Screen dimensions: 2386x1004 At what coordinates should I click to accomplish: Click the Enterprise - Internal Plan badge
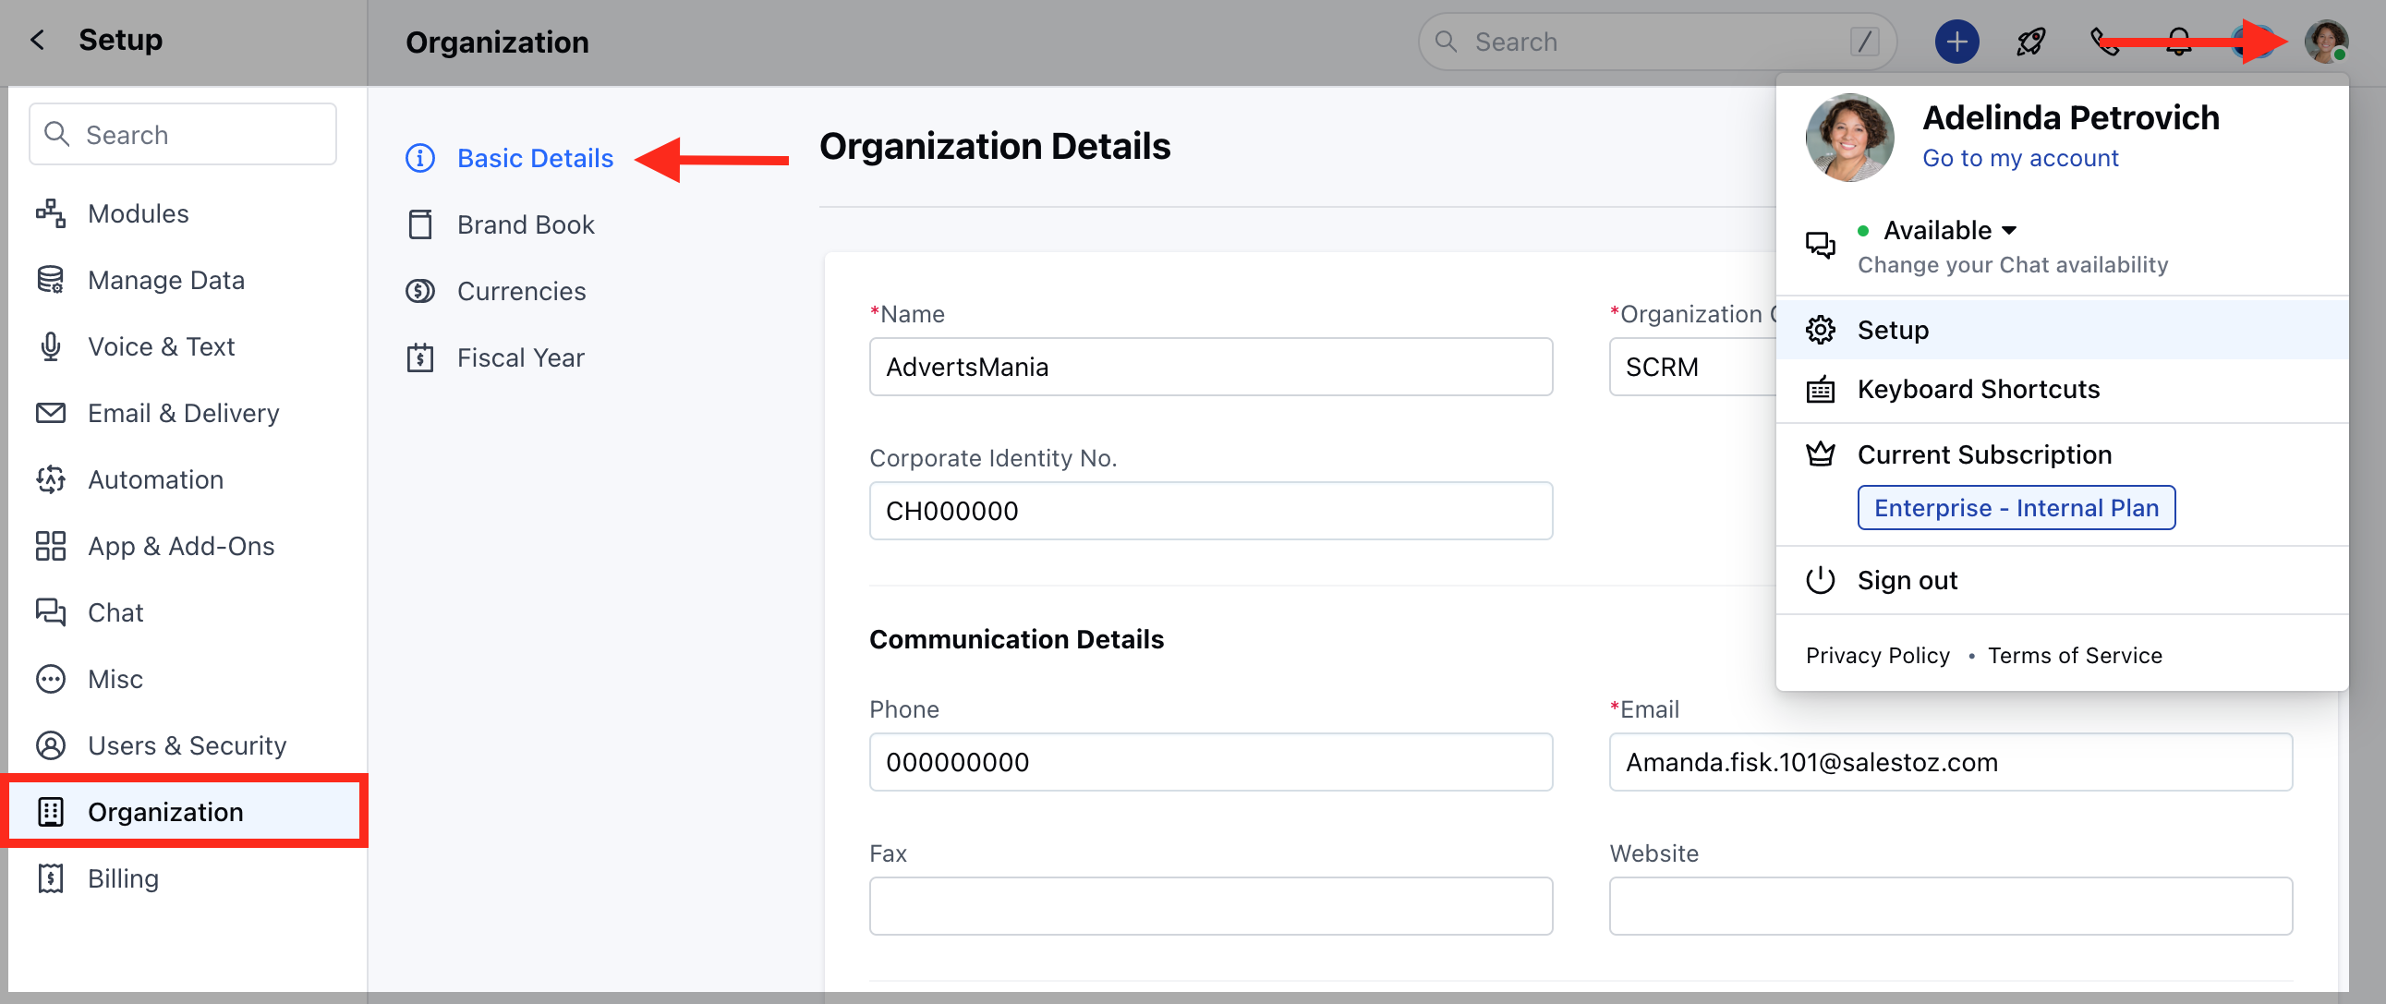click(x=2016, y=508)
